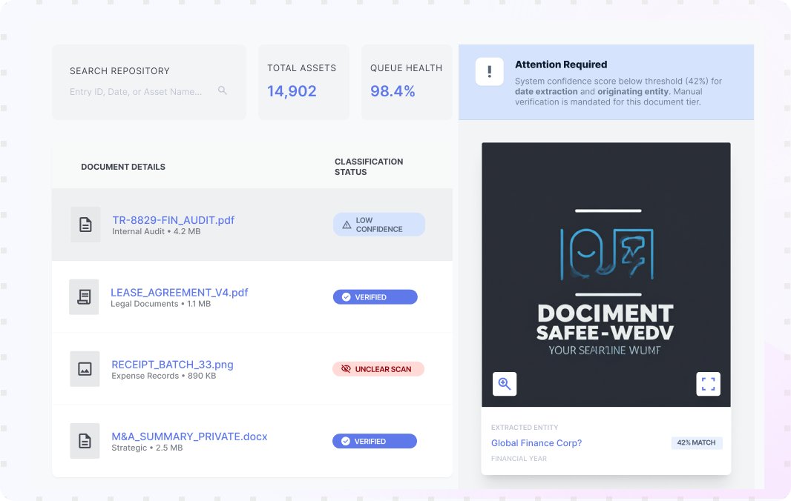Click the document icon for TR-8829-FIN_AUDIT.pdf
This screenshot has width=791, height=501.
click(85, 225)
